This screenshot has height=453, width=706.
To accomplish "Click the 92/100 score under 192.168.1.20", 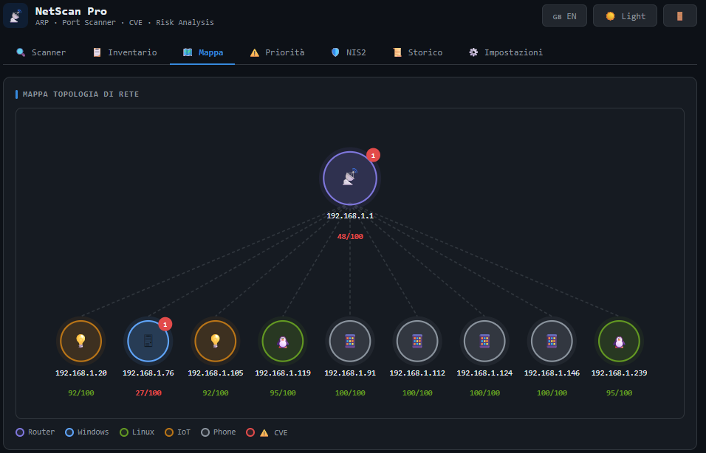I will point(81,393).
